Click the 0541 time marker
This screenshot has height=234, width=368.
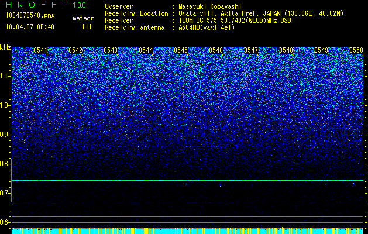[x=40, y=50]
